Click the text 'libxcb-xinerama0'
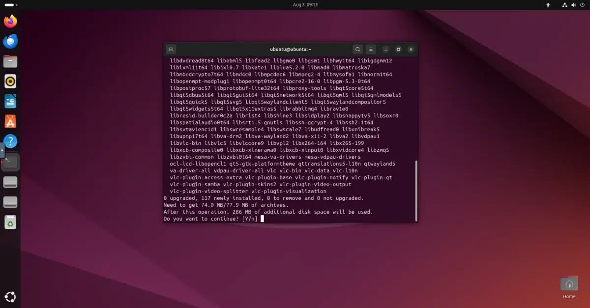Image resolution: width=590 pixels, height=308 pixels. [x=251, y=150]
